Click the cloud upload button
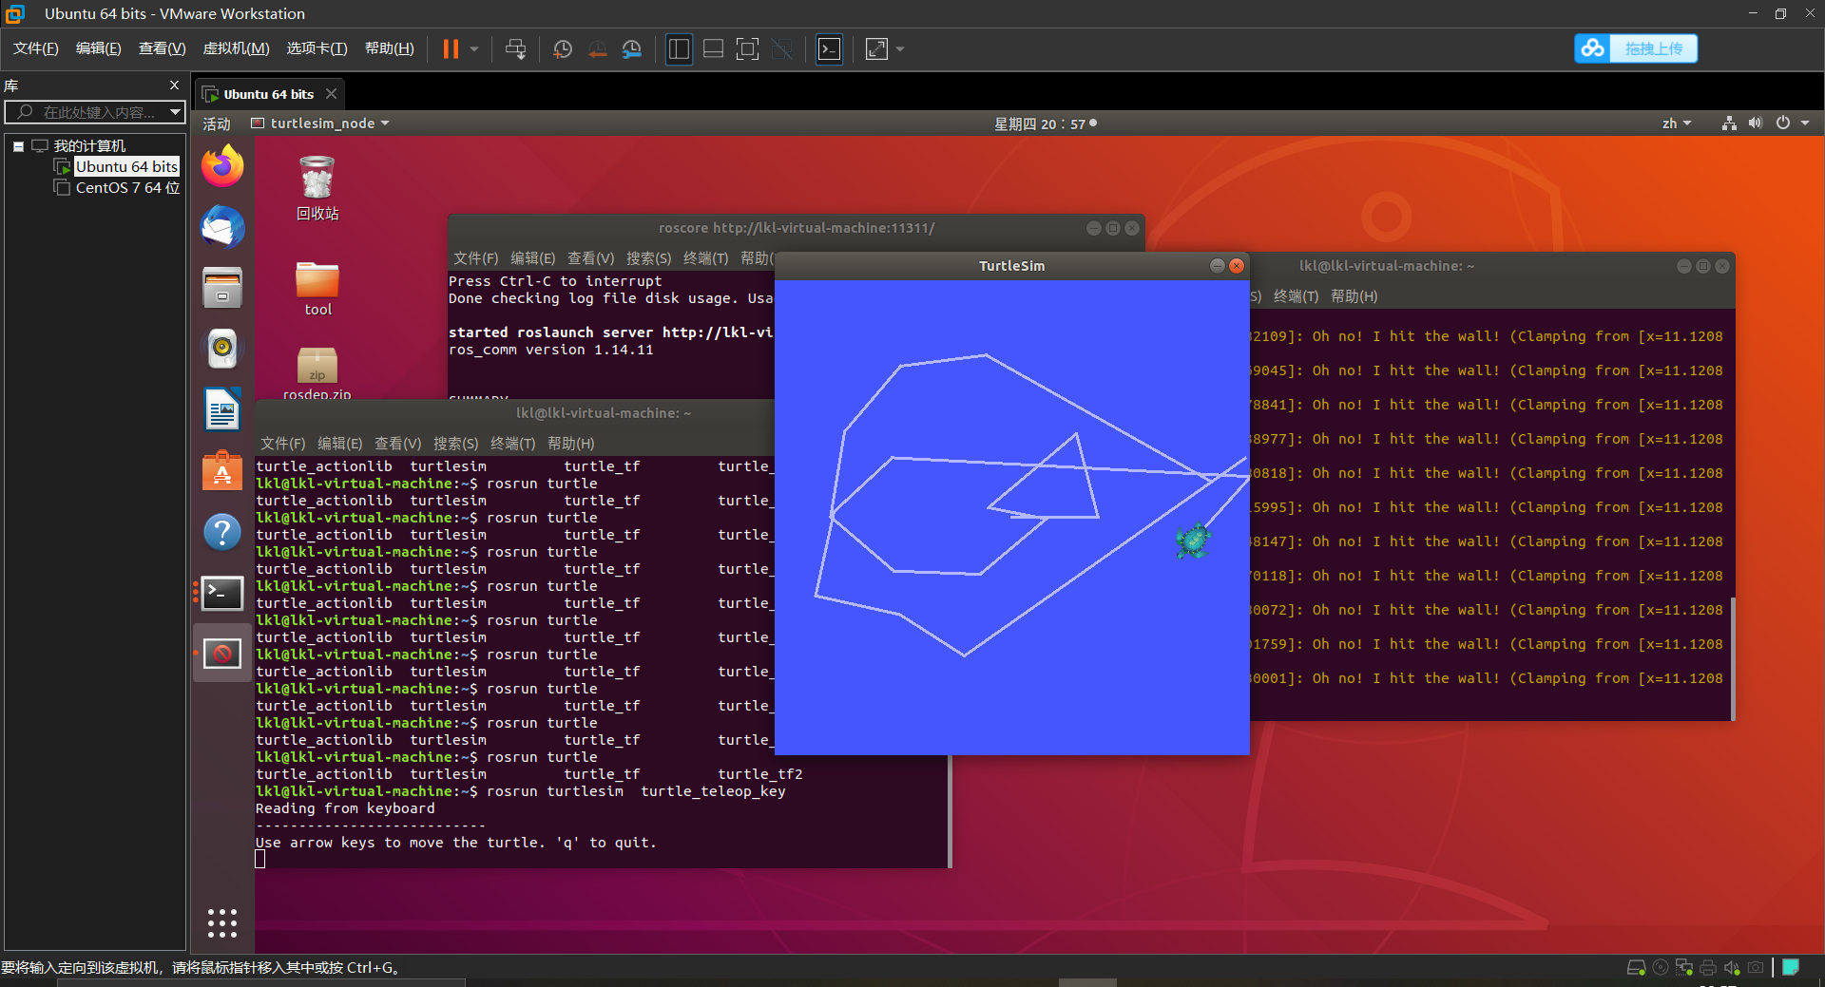Screen dimensions: 1825x987 point(1636,48)
